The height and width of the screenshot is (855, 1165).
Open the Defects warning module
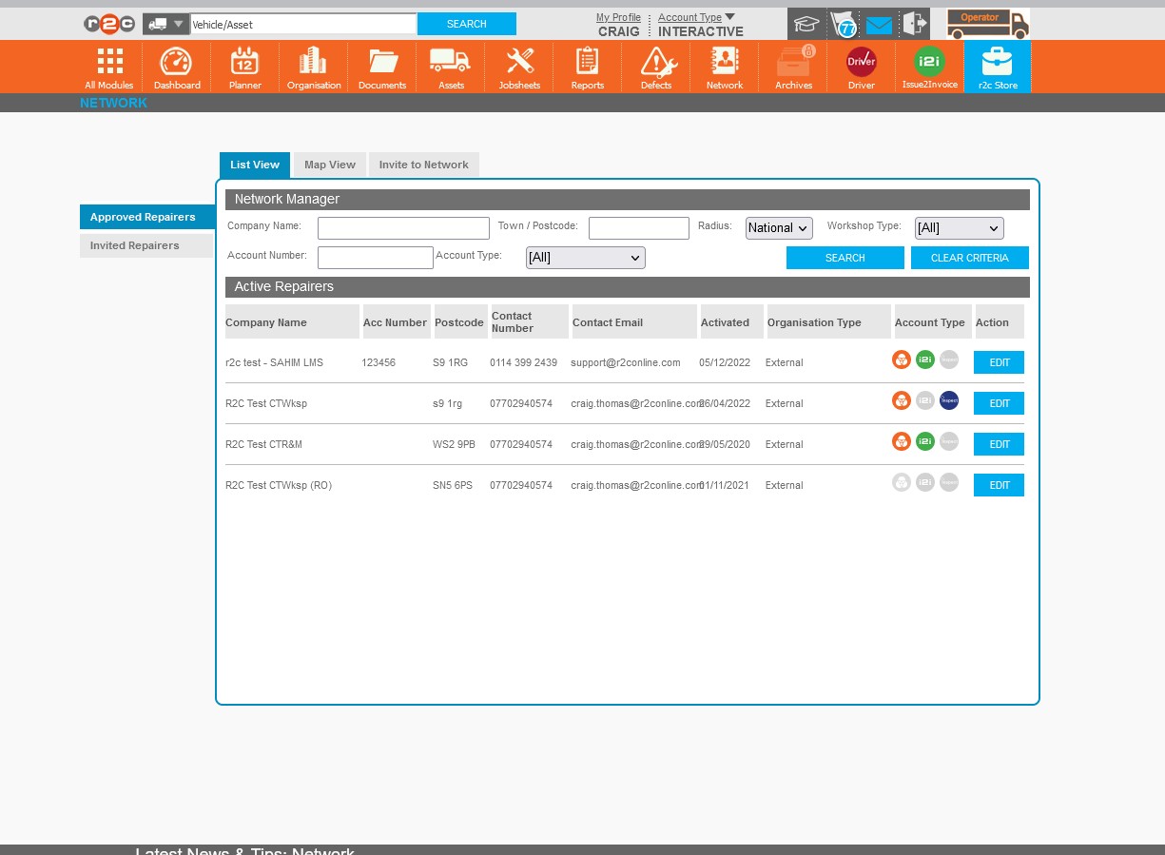(656, 67)
